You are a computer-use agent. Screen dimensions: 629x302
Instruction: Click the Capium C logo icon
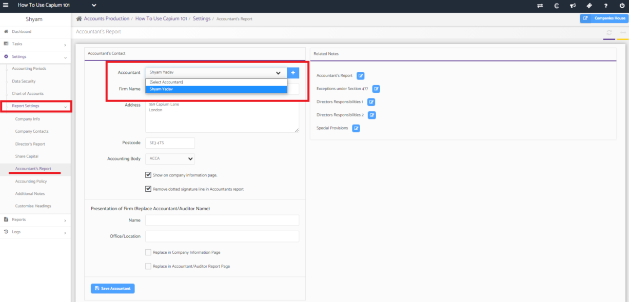(x=556, y=6)
